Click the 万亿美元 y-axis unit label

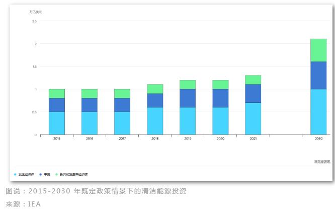pos(36,12)
